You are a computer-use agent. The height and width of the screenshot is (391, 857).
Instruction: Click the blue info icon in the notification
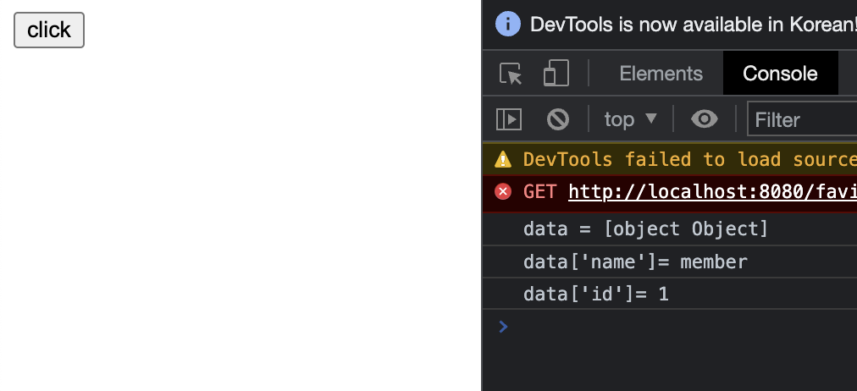(507, 24)
